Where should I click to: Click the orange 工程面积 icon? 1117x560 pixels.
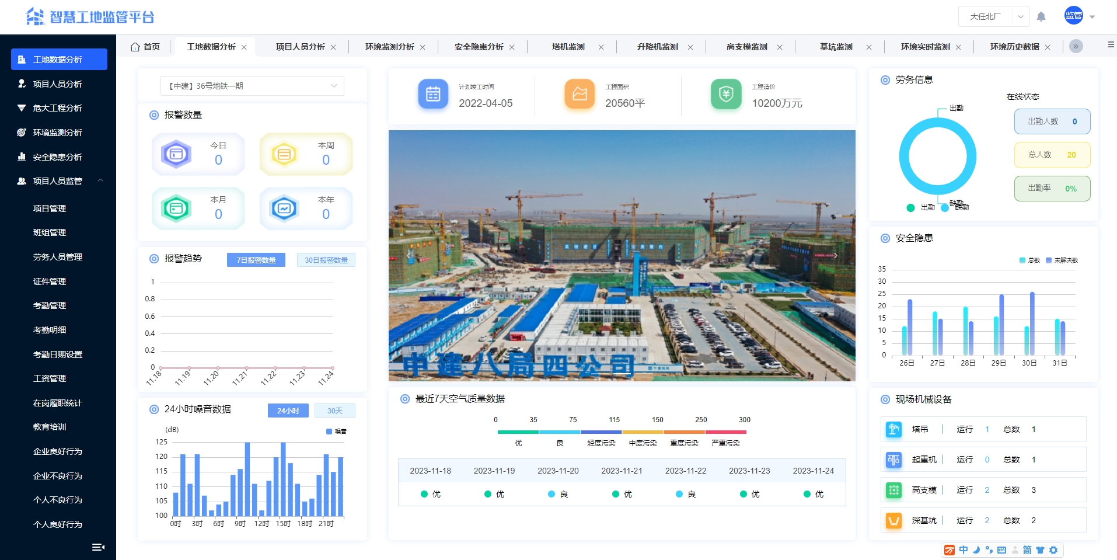(x=580, y=94)
